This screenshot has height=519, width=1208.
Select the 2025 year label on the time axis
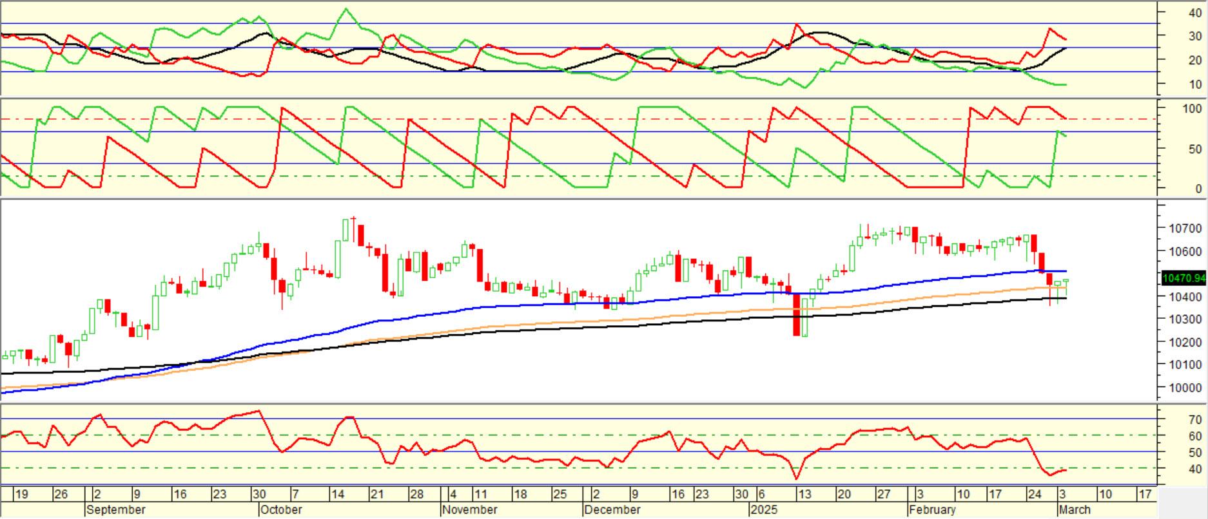click(764, 510)
